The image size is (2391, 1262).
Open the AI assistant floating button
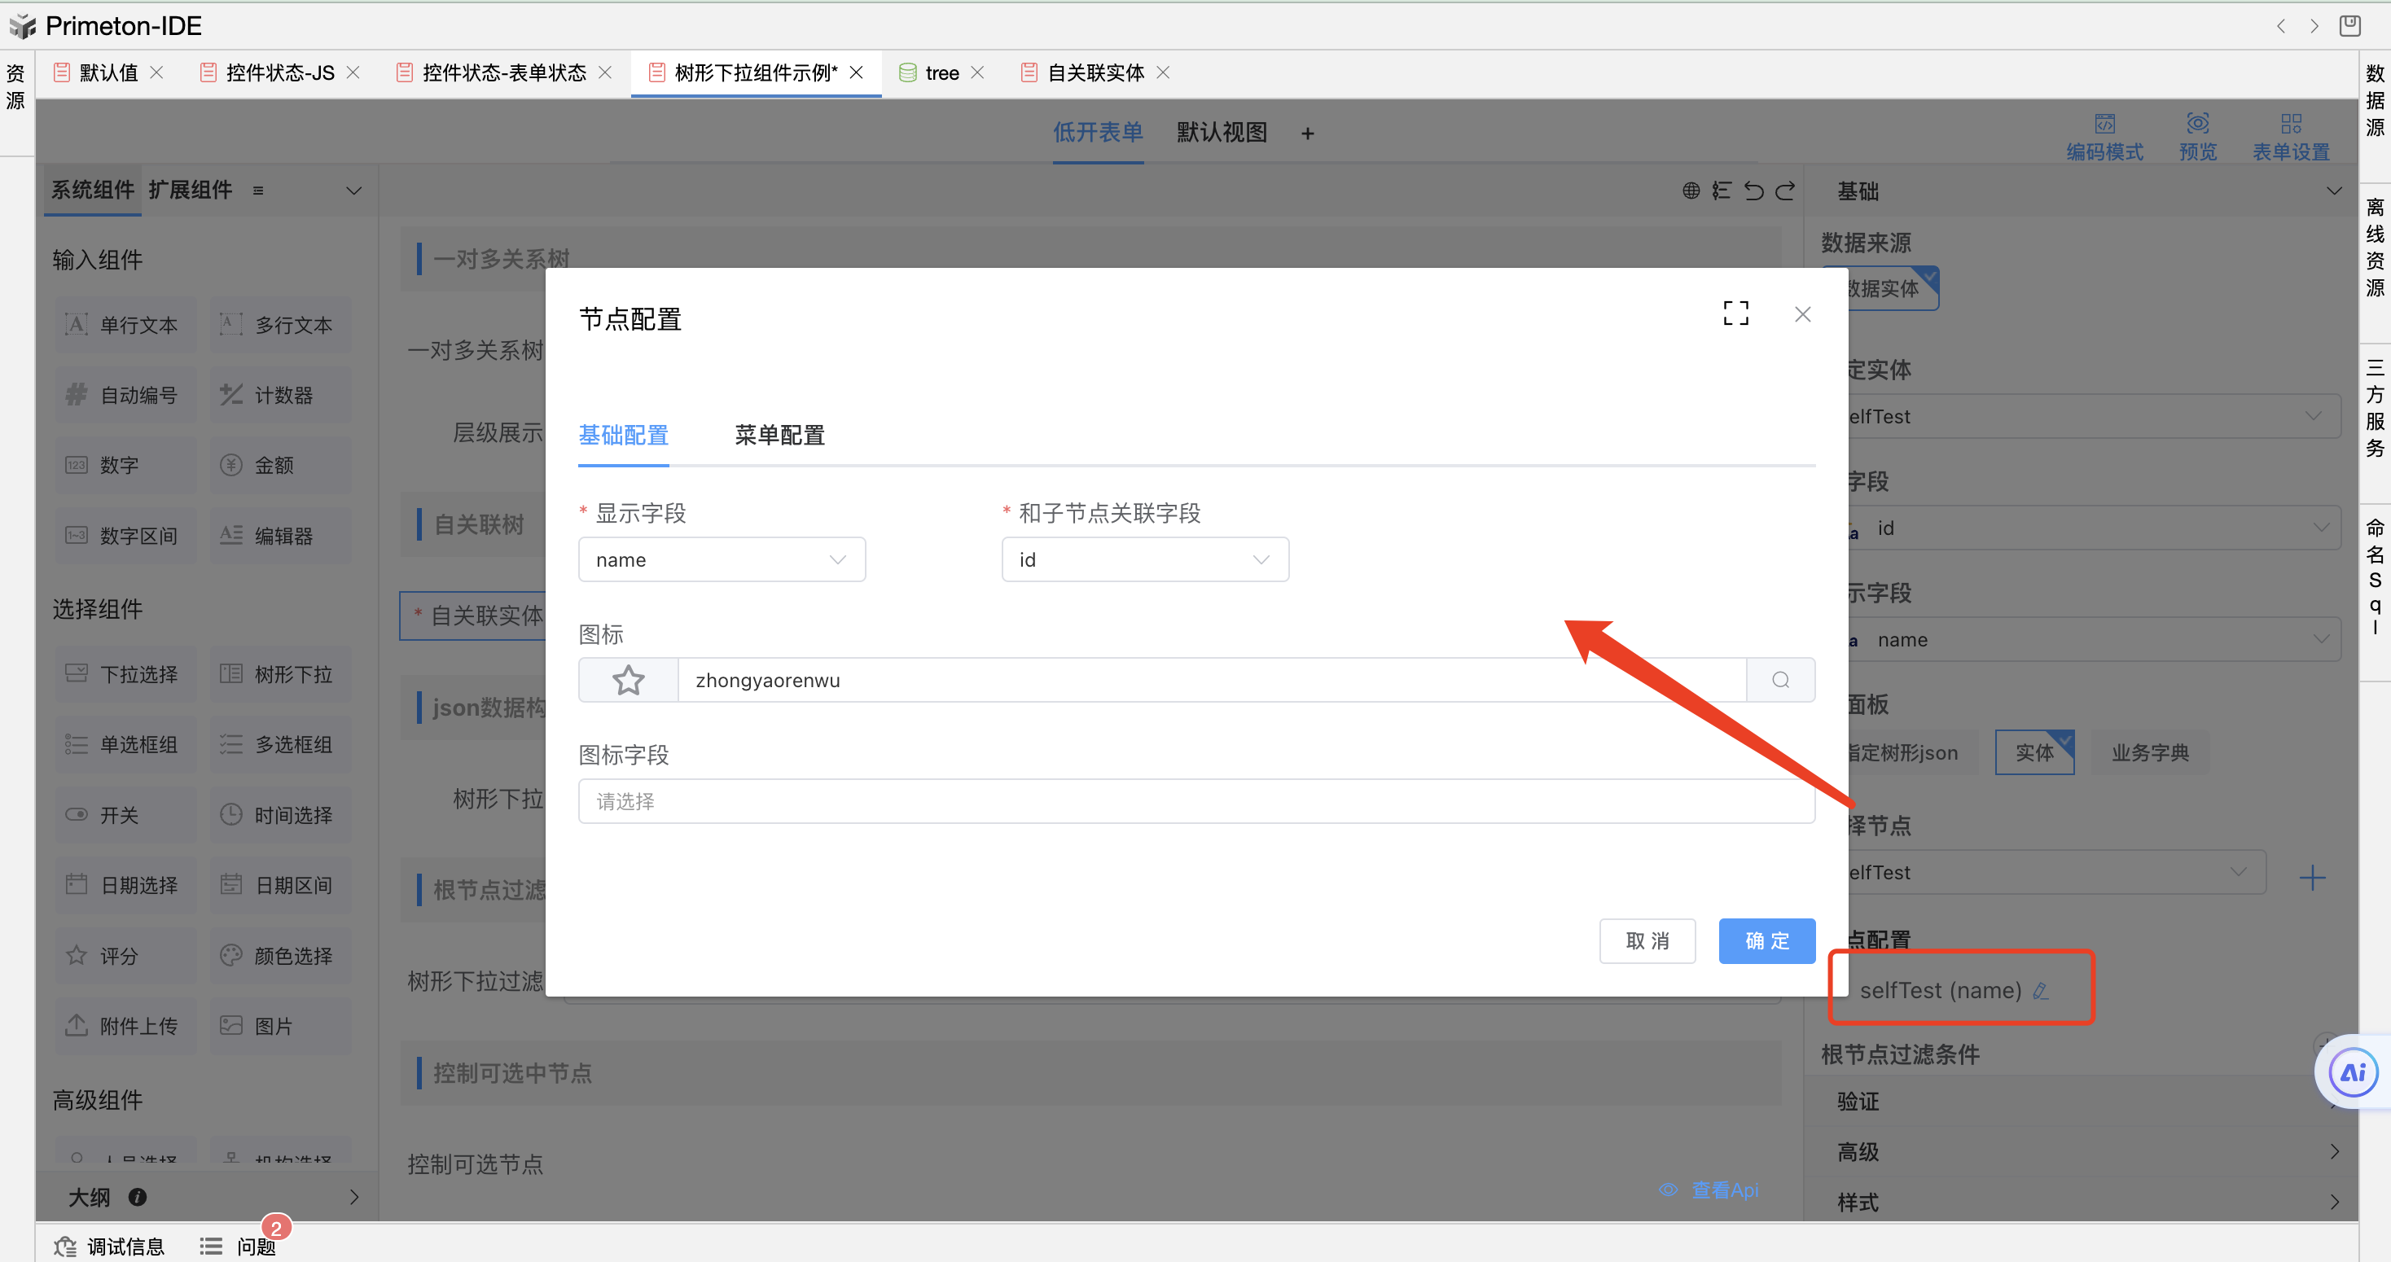point(2352,1073)
